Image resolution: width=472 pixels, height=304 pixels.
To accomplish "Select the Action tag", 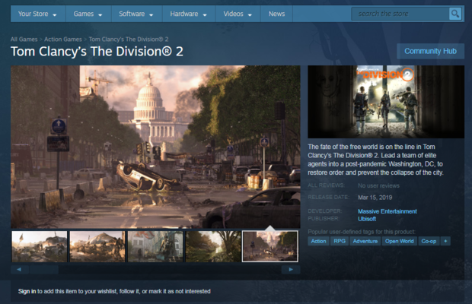I will pos(318,241).
